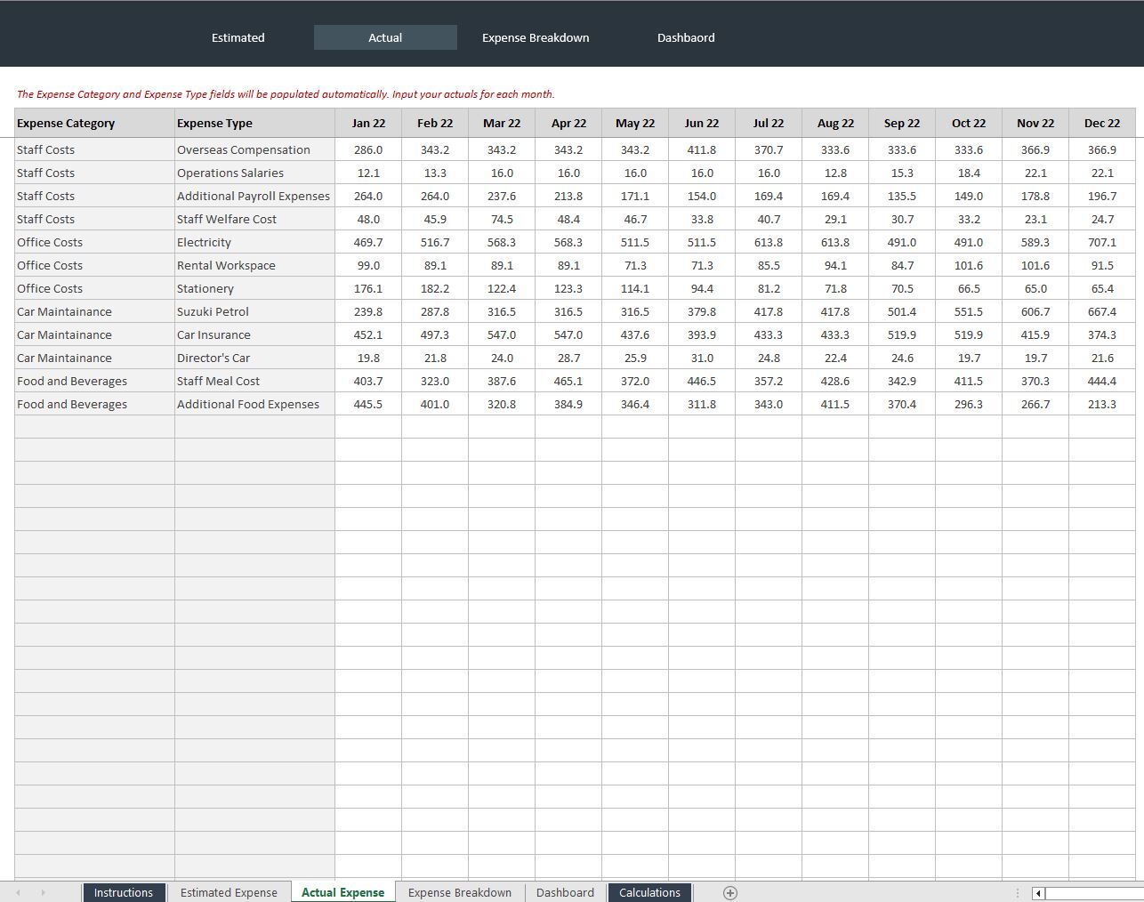Select the Suzuki Petrol cell

click(x=254, y=311)
